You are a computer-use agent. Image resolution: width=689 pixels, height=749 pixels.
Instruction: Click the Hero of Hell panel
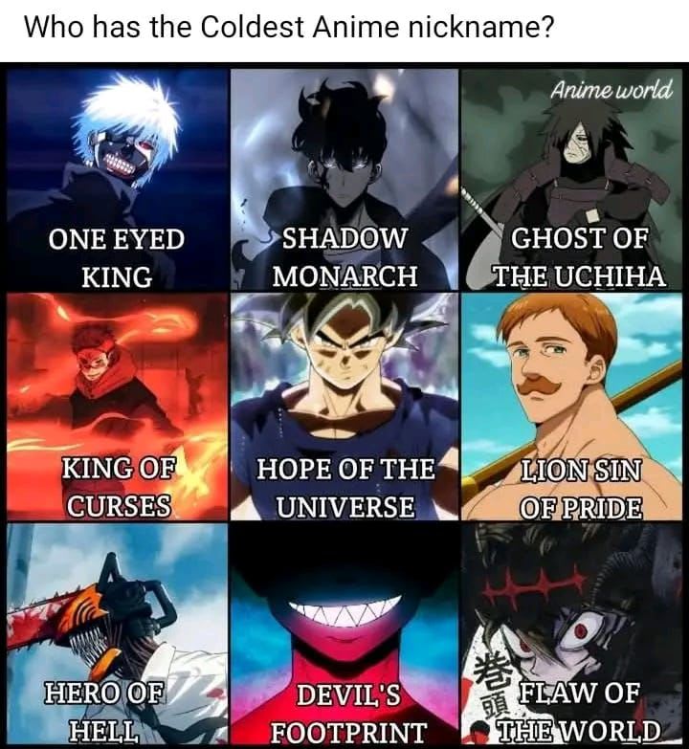tap(118, 634)
